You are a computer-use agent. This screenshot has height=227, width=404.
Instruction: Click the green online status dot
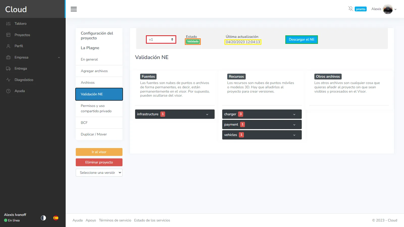(x=6, y=220)
